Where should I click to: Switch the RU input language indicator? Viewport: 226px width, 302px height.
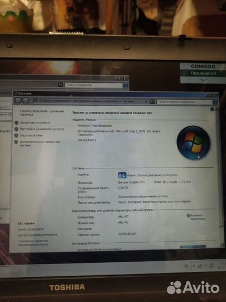point(187,266)
